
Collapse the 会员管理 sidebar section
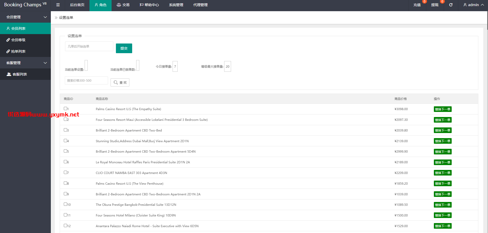[x=25, y=17]
